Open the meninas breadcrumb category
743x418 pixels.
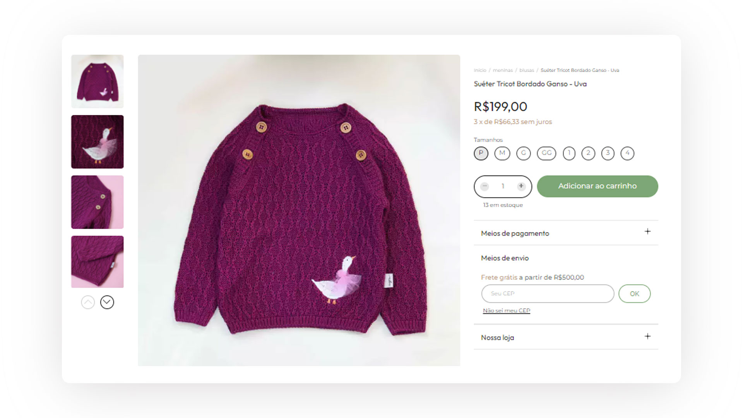click(503, 70)
